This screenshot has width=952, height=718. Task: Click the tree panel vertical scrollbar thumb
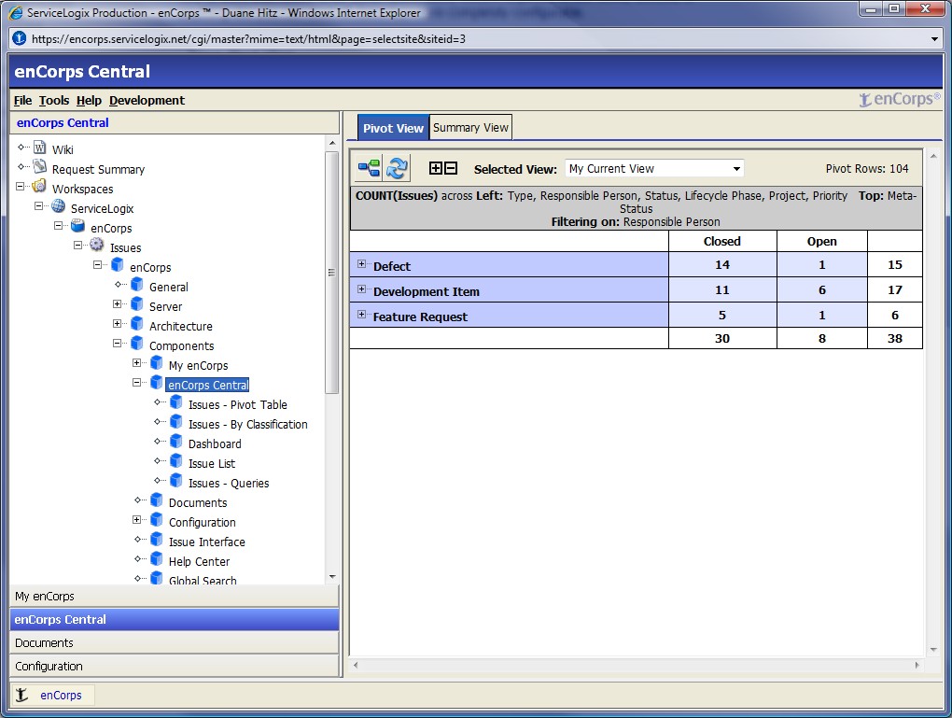point(331,273)
